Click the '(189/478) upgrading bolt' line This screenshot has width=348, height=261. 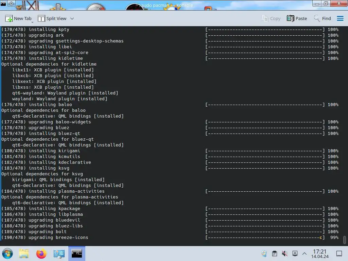pos(34,231)
